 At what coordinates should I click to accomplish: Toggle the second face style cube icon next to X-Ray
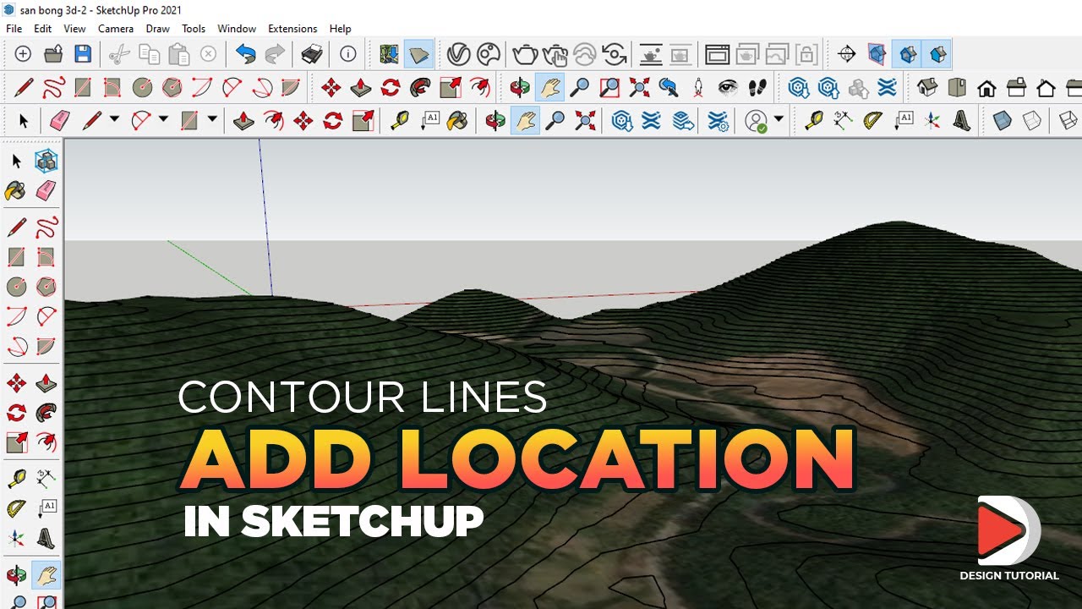1031,121
